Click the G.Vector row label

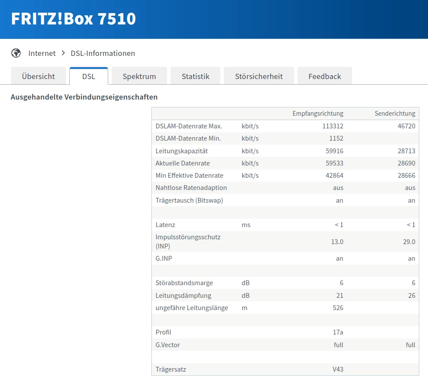point(168,345)
